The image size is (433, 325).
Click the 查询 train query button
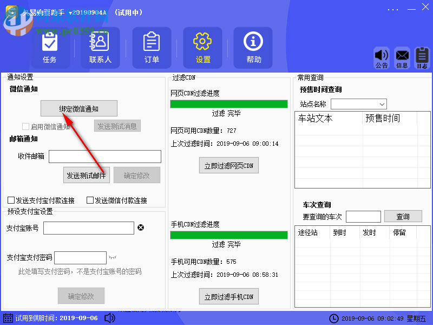[x=403, y=216]
